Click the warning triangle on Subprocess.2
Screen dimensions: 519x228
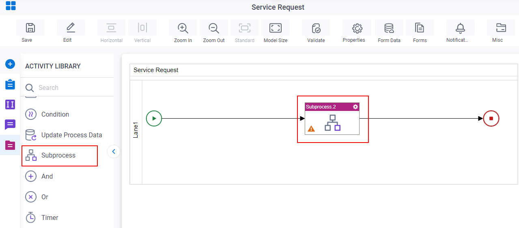pos(311,129)
